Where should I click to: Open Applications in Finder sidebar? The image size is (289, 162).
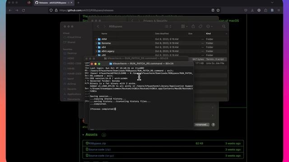pos(72,94)
